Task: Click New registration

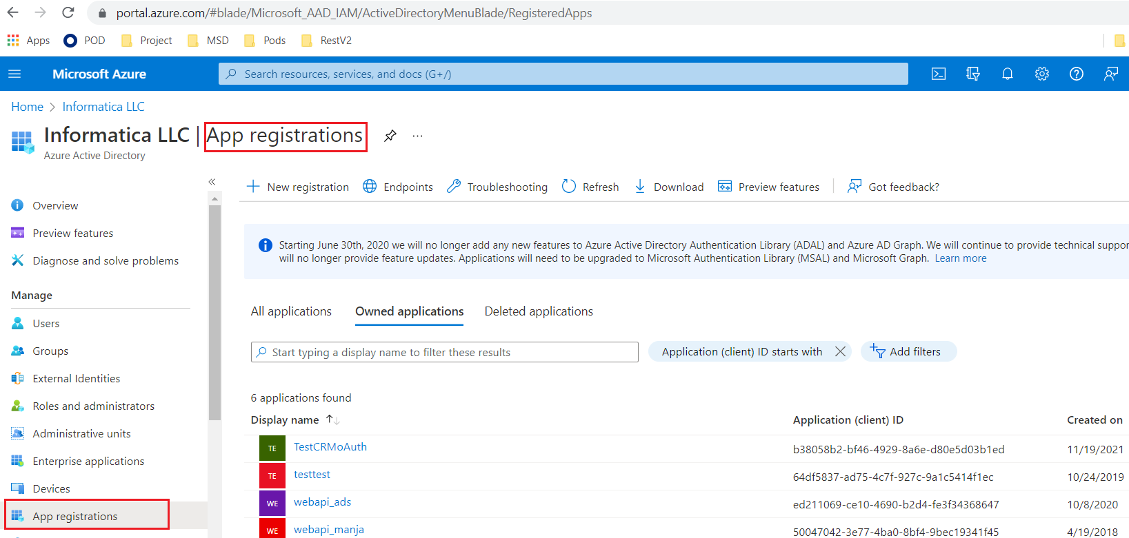Action: coord(298,187)
